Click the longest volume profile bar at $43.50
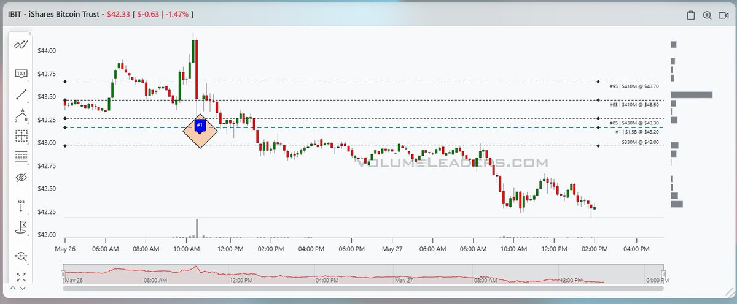This screenshot has width=737, height=304. click(x=692, y=95)
